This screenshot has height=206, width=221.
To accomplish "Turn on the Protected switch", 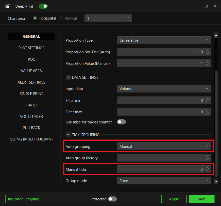I will (x=112, y=199).
